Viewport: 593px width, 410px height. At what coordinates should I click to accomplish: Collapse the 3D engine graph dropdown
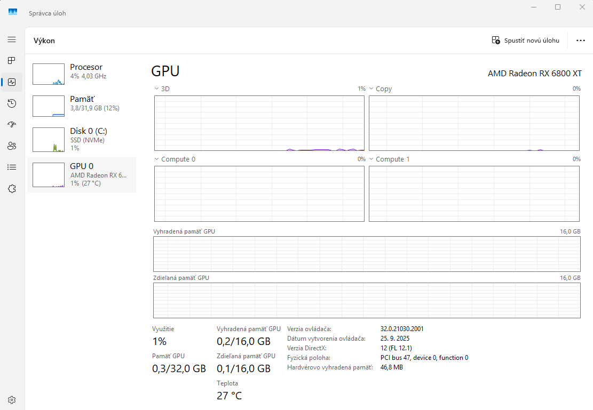coord(156,89)
